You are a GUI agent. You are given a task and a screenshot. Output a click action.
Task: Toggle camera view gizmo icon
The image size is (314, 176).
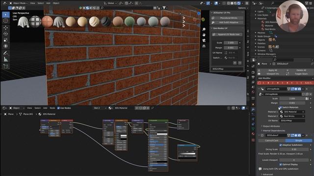[x=204, y=41]
